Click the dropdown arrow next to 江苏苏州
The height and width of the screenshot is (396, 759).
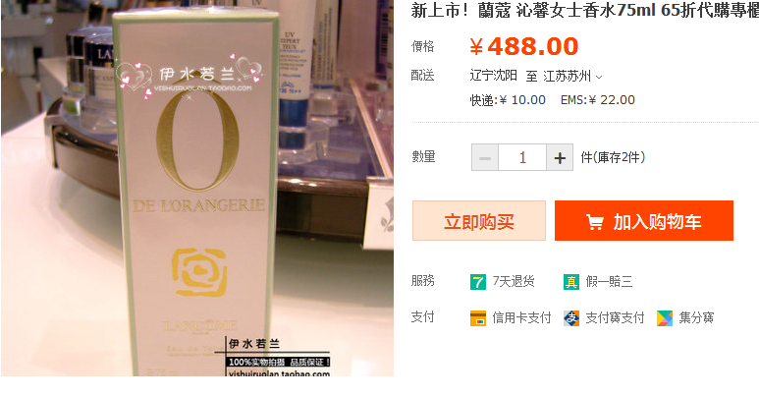[599, 77]
